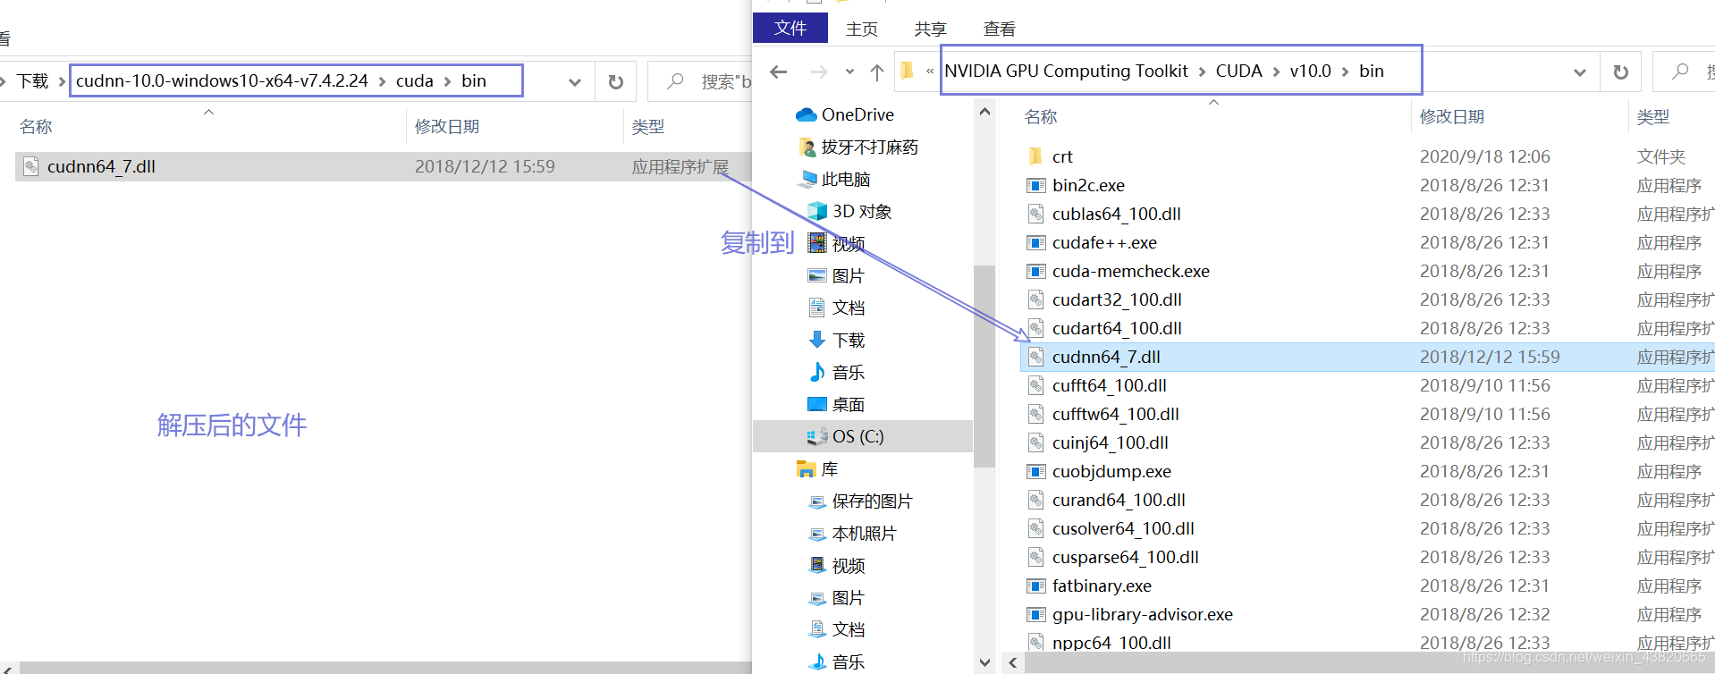The width and height of the screenshot is (1715, 674).
Task: Expand the hidden path chevron « in the address bar
Action: pyautogui.click(x=930, y=72)
